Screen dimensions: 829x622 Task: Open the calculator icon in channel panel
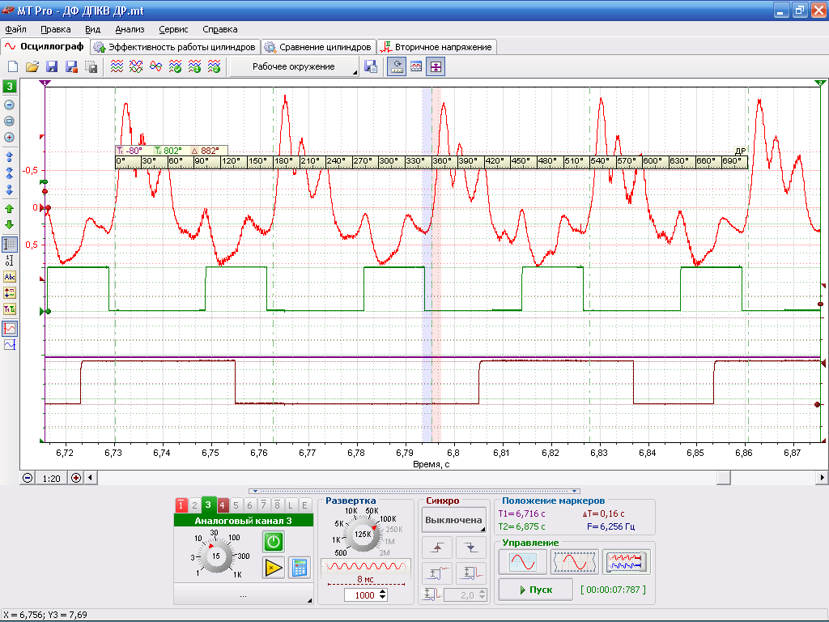[x=300, y=568]
